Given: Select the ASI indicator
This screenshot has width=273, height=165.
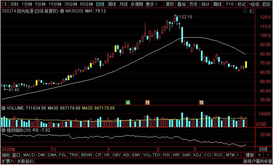Looking at the screenshot, I should point(126,155).
